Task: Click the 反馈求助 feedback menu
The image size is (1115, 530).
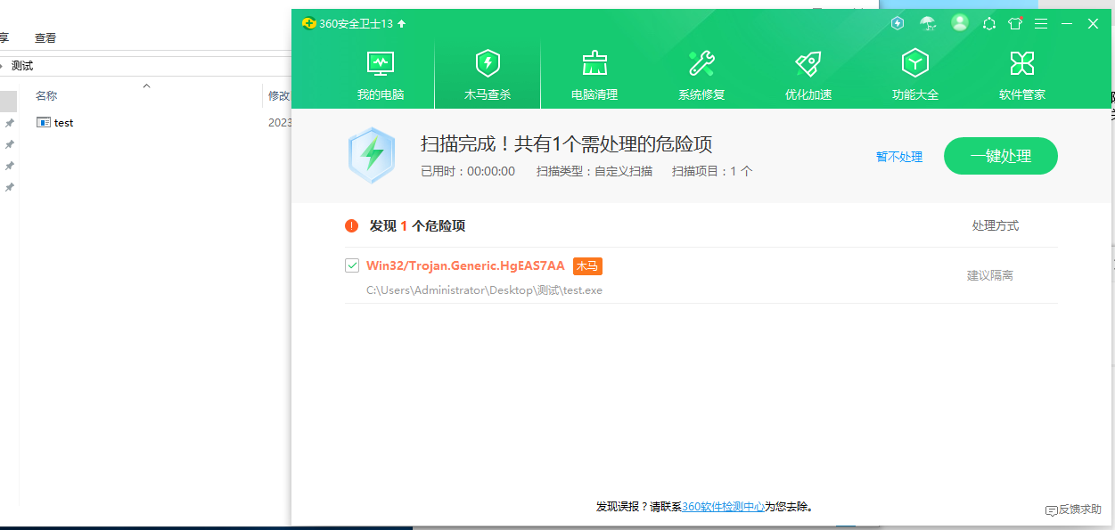Action: [x=1072, y=510]
